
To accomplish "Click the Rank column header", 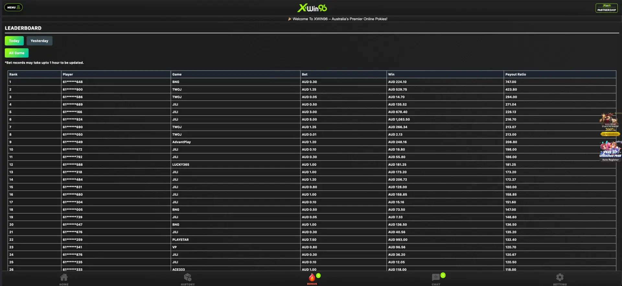I will click(34, 74).
